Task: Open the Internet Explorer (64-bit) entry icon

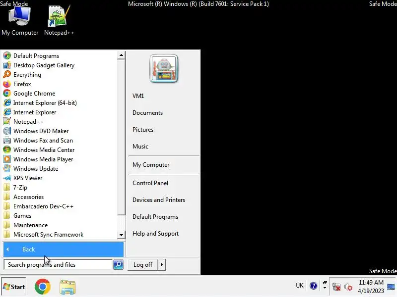Action: point(7,103)
